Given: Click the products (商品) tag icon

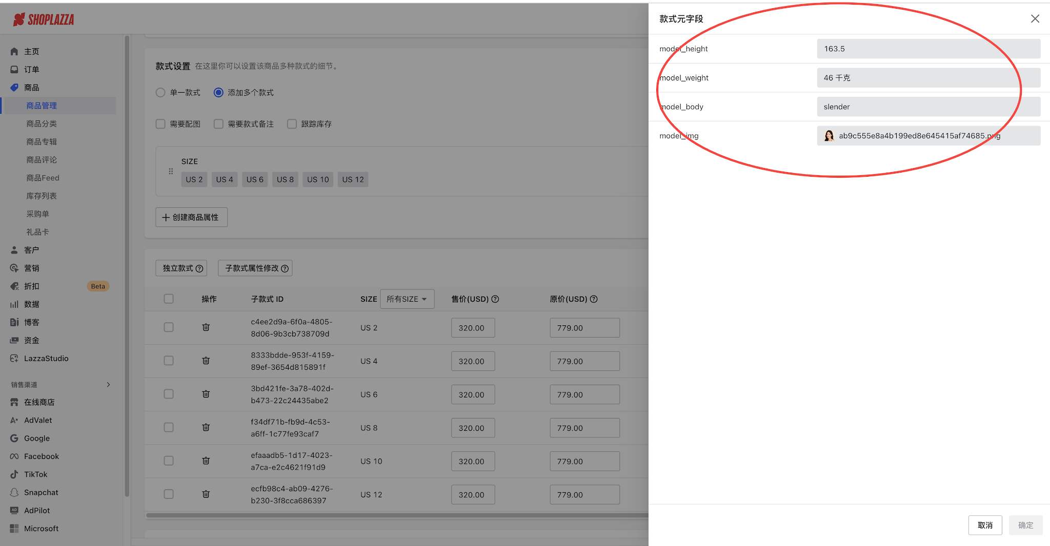Looking at the screenshot, I should [x=14, y=88].
